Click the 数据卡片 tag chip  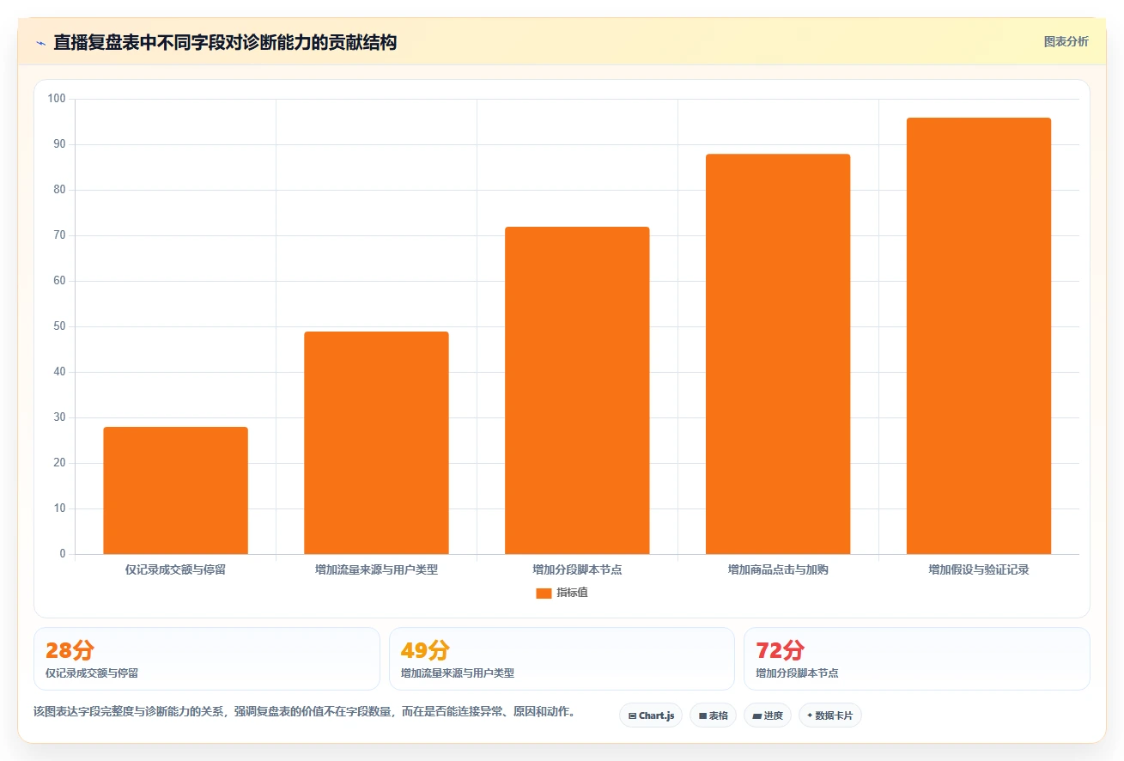point(829,715)
